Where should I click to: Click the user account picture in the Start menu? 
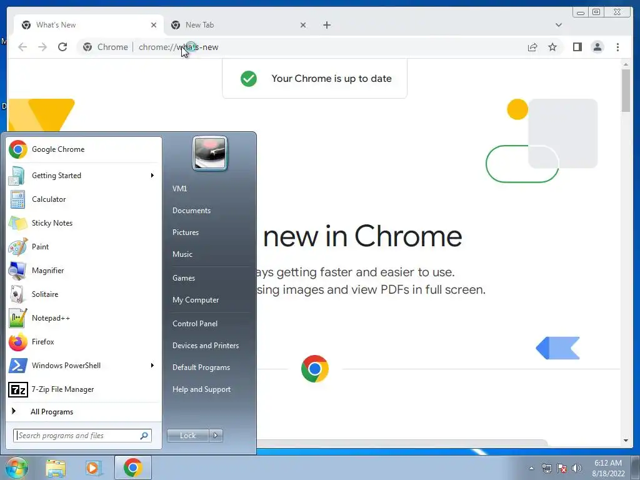[x=210, y=153]
